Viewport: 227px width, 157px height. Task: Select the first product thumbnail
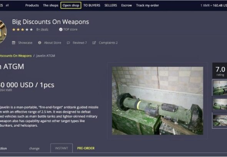(220, 88)
